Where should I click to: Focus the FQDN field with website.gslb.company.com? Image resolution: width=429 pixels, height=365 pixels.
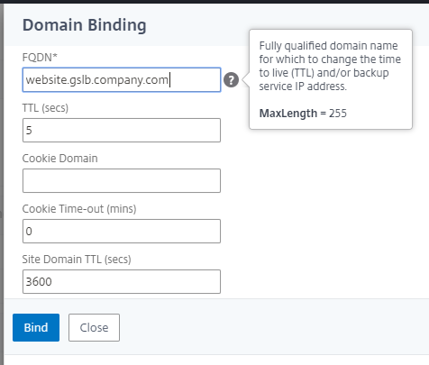click(122, 80)
